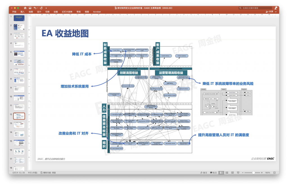This screenshot has height=186, width=288.
Task: Start slideshow from status bar icon
Action: 238,173
